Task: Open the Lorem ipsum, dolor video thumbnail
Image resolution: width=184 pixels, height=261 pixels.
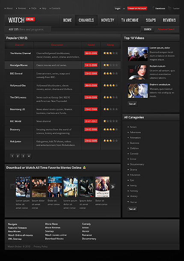Action: 138,54
